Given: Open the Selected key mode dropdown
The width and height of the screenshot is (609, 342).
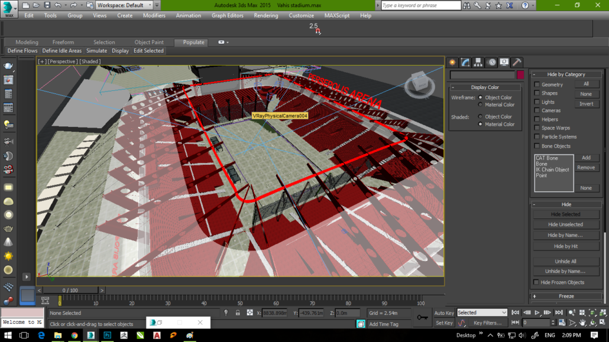Looking at the screenshot, I should pos(482,312).
